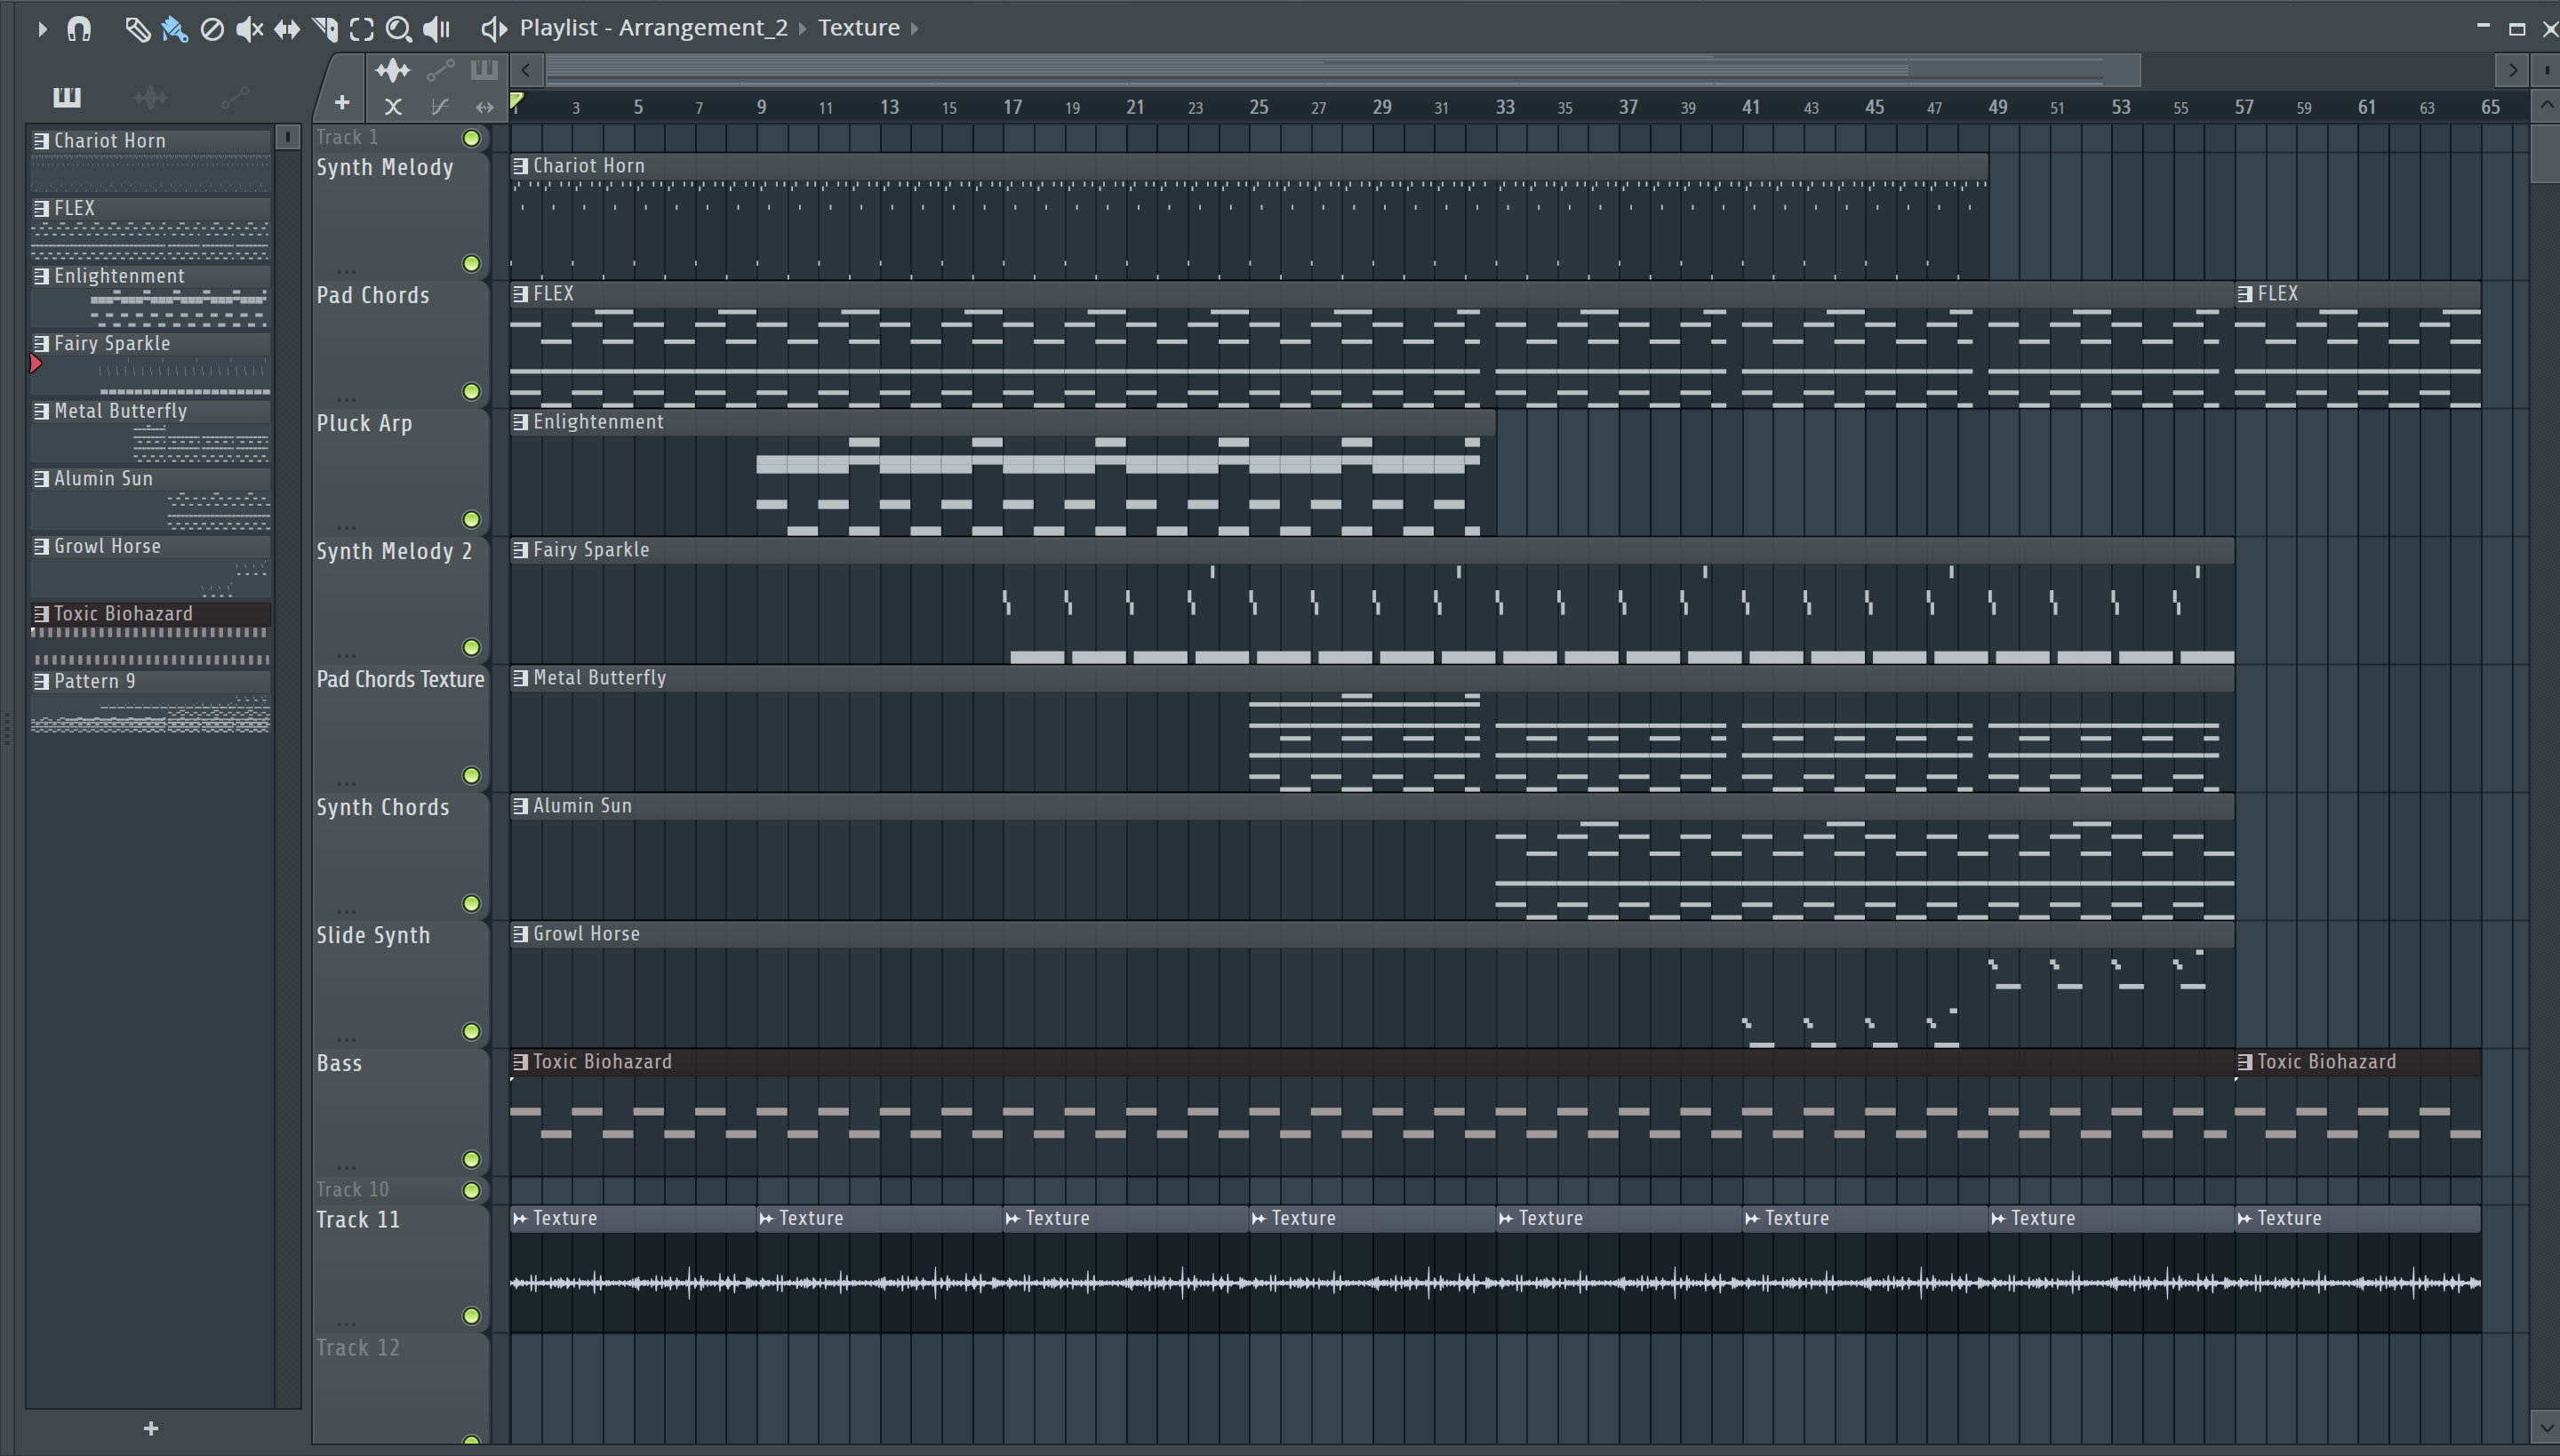Screen dimensions: 2560x1456
Task: Mute the Synth Melody 2 track toggle
Action: pyautogui.click(x=471, y=648)
